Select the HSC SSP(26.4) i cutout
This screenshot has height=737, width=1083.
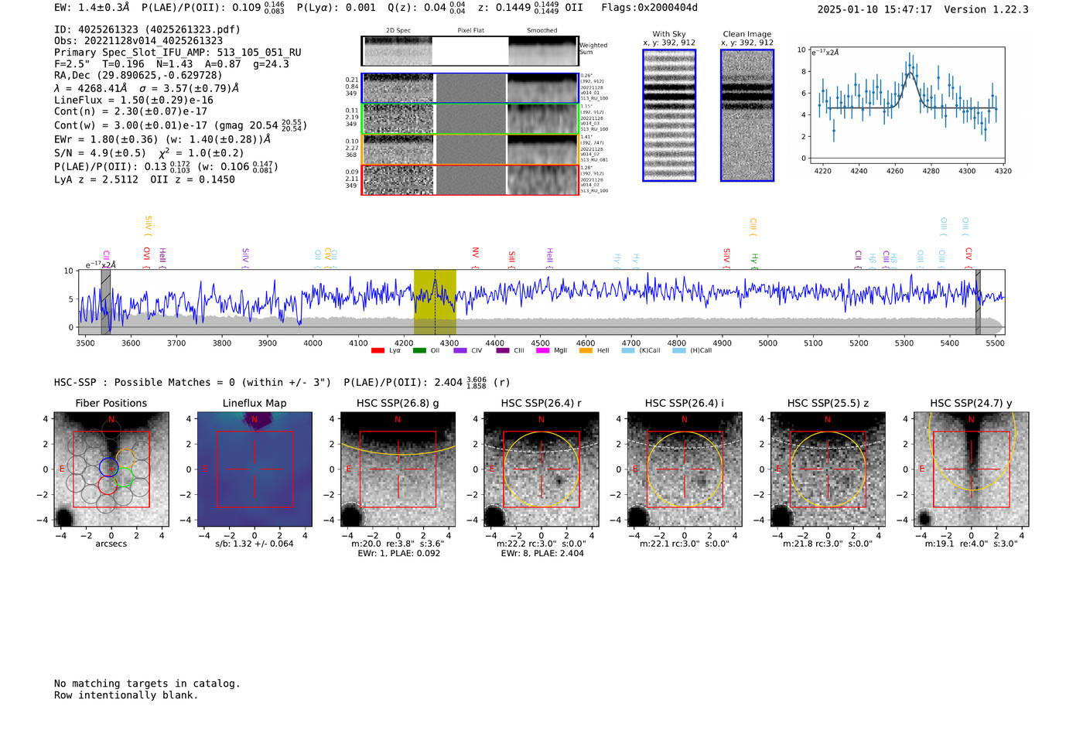(x=685, y=470)
